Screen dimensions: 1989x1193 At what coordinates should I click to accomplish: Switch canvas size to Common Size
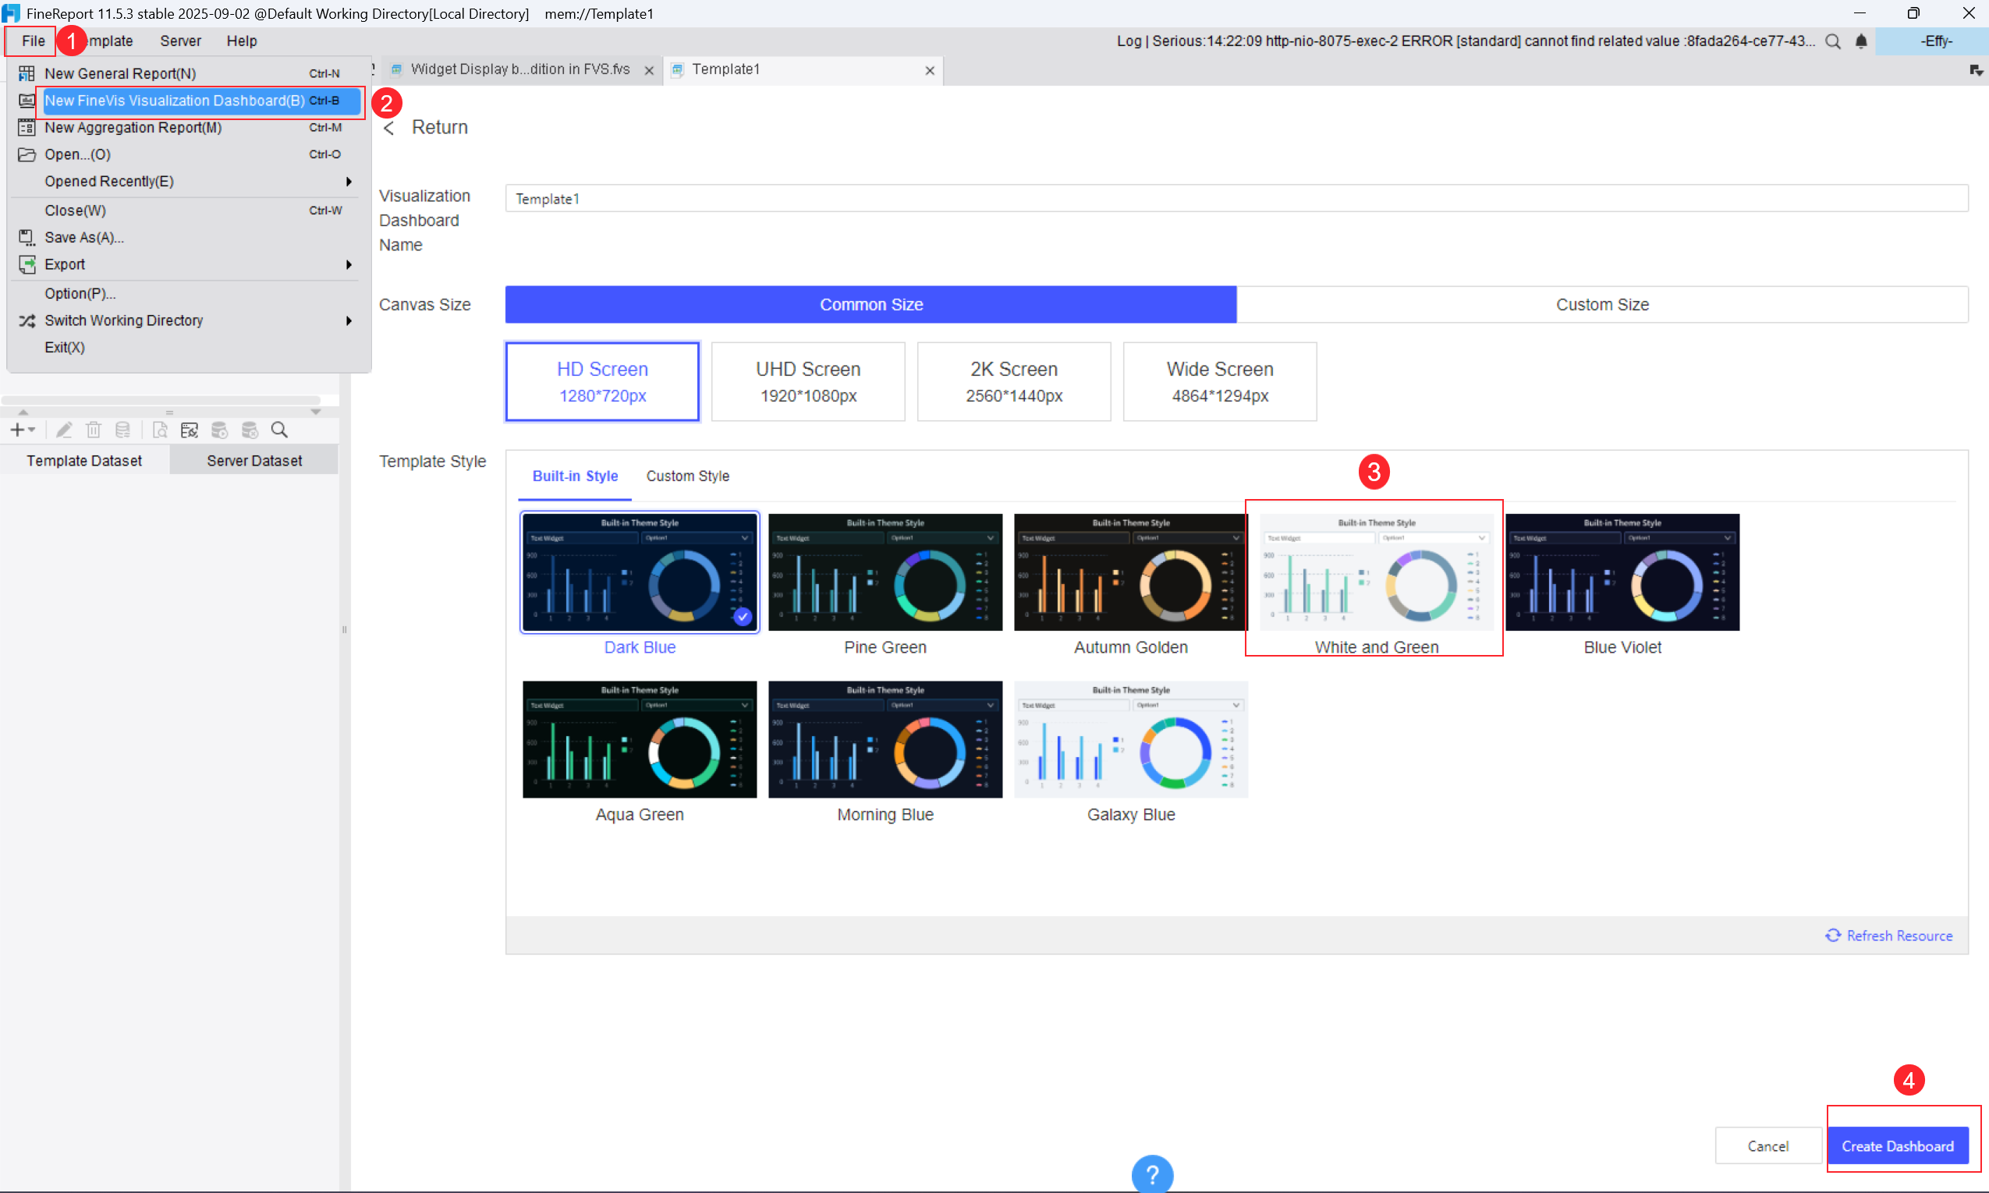point(870,305)
